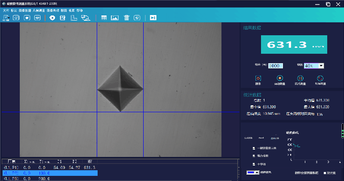Screen dimensions: 344x181
Task: Open the 40x objective lens dropdown
Action: pos(321,66)
